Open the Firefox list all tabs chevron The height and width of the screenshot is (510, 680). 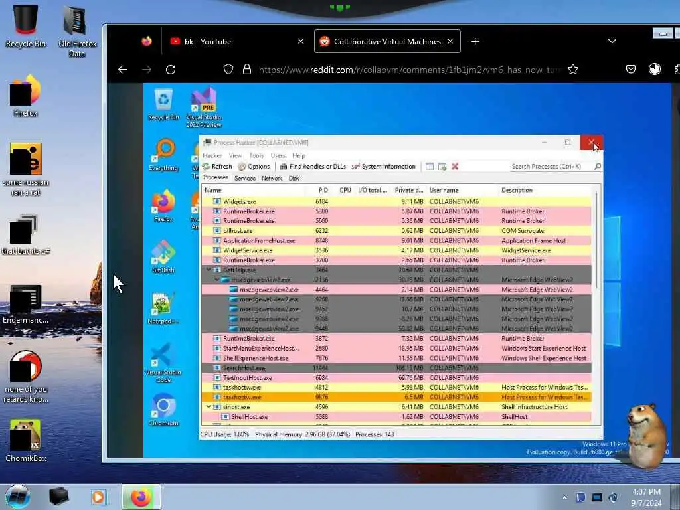tap(612, 41)
